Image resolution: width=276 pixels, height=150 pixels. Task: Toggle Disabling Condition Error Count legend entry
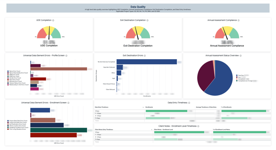click(x=18, y=127)
